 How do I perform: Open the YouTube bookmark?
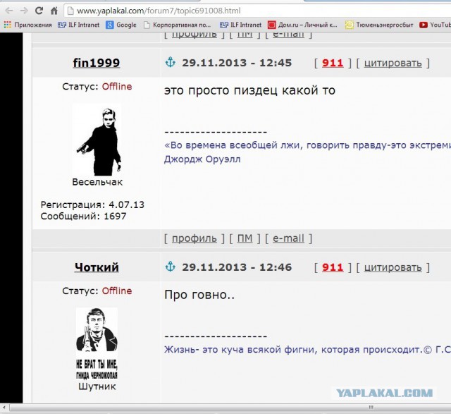(435, 25)
